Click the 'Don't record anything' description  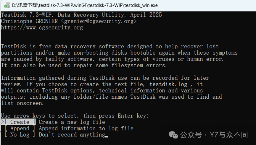[x=72, y=135]
